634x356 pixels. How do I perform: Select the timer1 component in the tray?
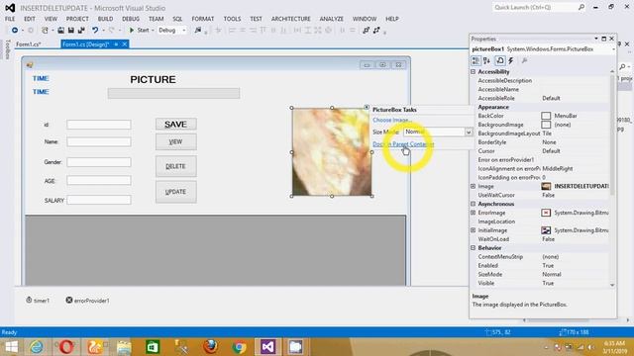coord(38,301)
